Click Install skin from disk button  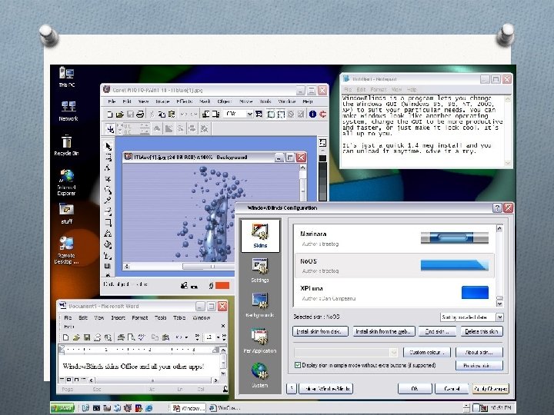click(320, 331)
